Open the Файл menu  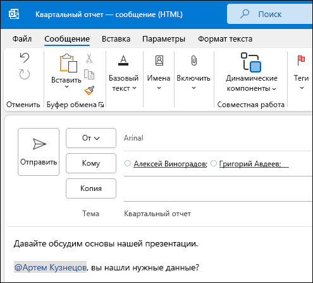[x=22, y=39]
